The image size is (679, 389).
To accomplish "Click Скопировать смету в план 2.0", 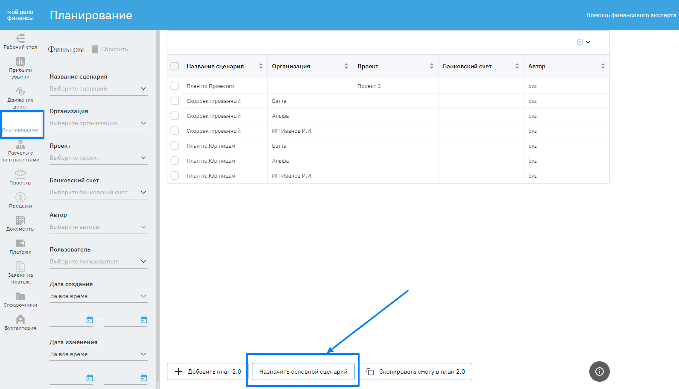I will (416, 371).
